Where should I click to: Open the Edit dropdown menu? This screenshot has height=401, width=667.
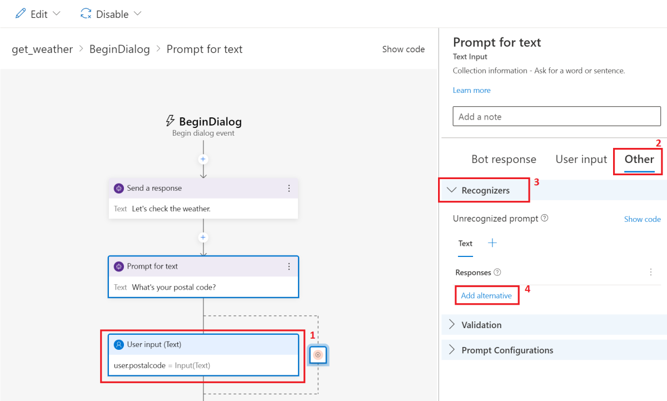click(38, 14)
